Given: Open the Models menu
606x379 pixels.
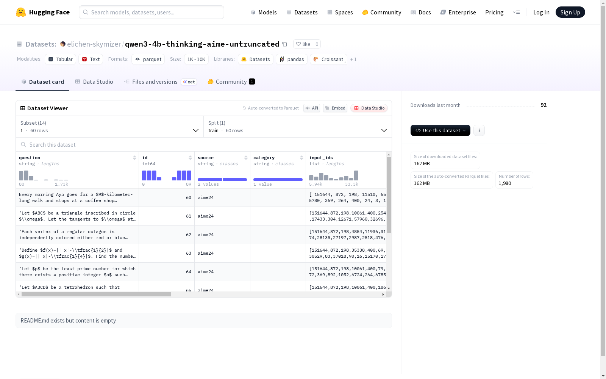Looking at the screenshot, I should (x=264, y=12).
